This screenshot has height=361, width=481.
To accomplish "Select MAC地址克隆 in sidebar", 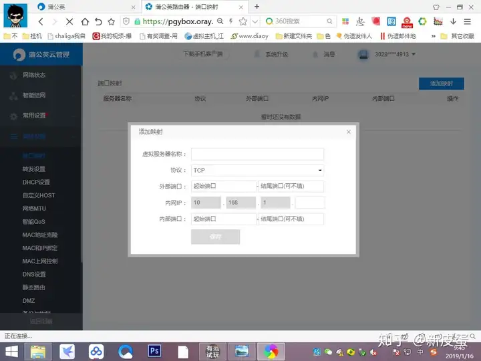I will (x=40, y=235).
